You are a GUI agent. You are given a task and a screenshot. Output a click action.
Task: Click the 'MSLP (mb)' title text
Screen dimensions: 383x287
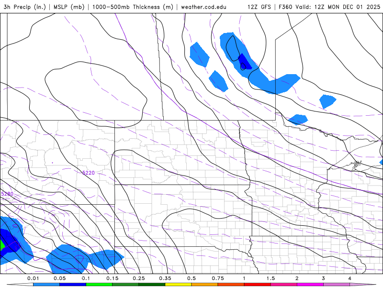[x=69, y=7]
